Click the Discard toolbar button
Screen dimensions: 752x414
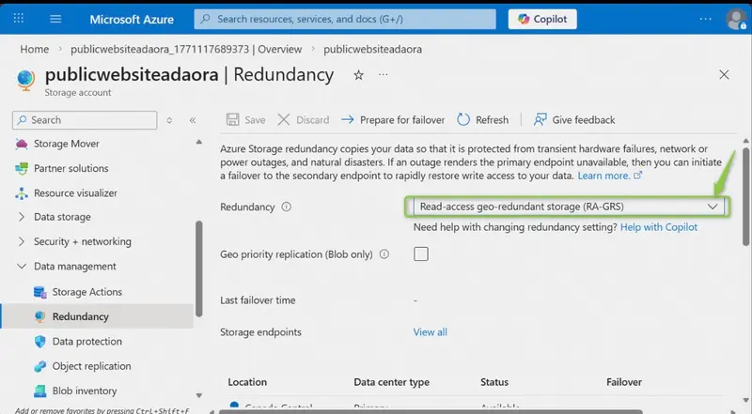(304, 120)
